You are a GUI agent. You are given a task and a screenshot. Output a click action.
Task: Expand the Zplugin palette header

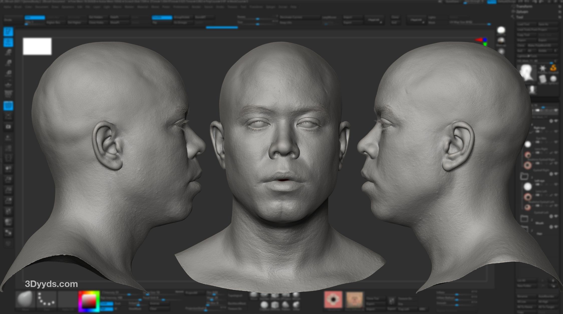pos(522,11)
